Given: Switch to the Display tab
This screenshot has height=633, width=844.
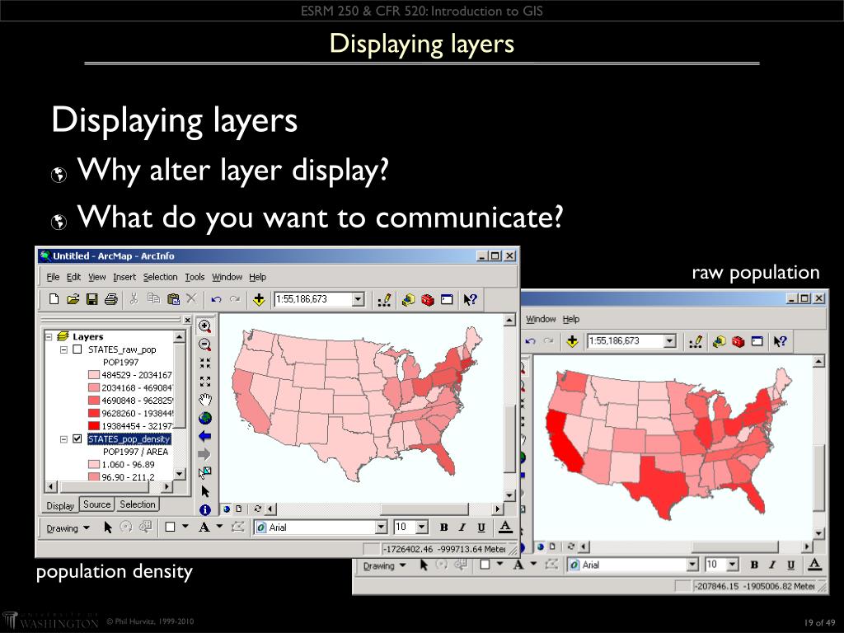Looking at the screenshot, I should [60, 505].
